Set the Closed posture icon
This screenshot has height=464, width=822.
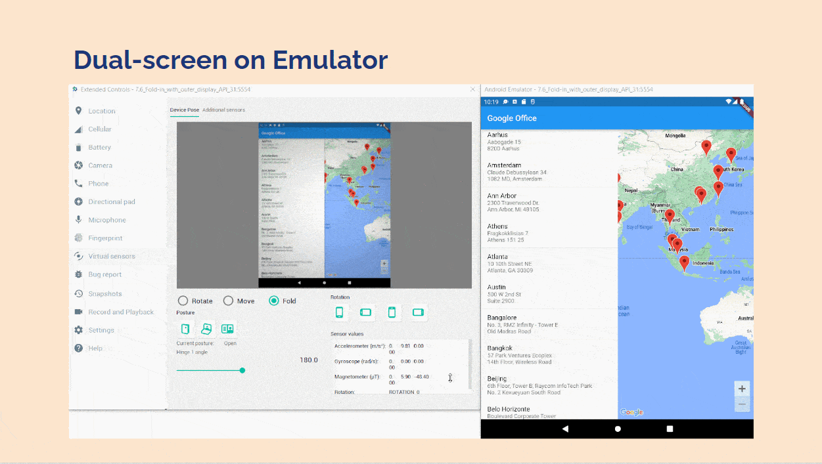[x=185, y=329]
